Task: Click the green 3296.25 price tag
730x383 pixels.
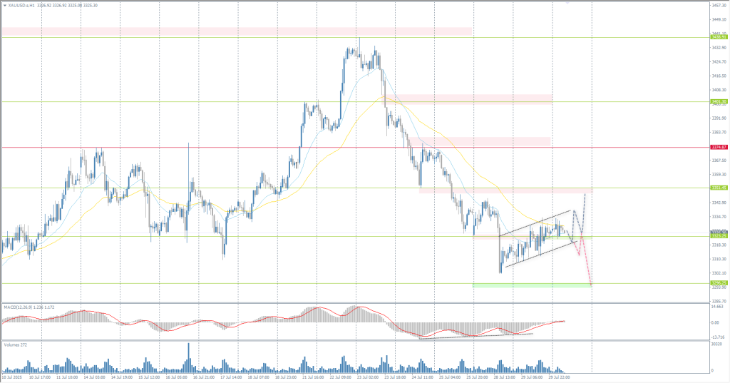Action: tap(719, 284)
